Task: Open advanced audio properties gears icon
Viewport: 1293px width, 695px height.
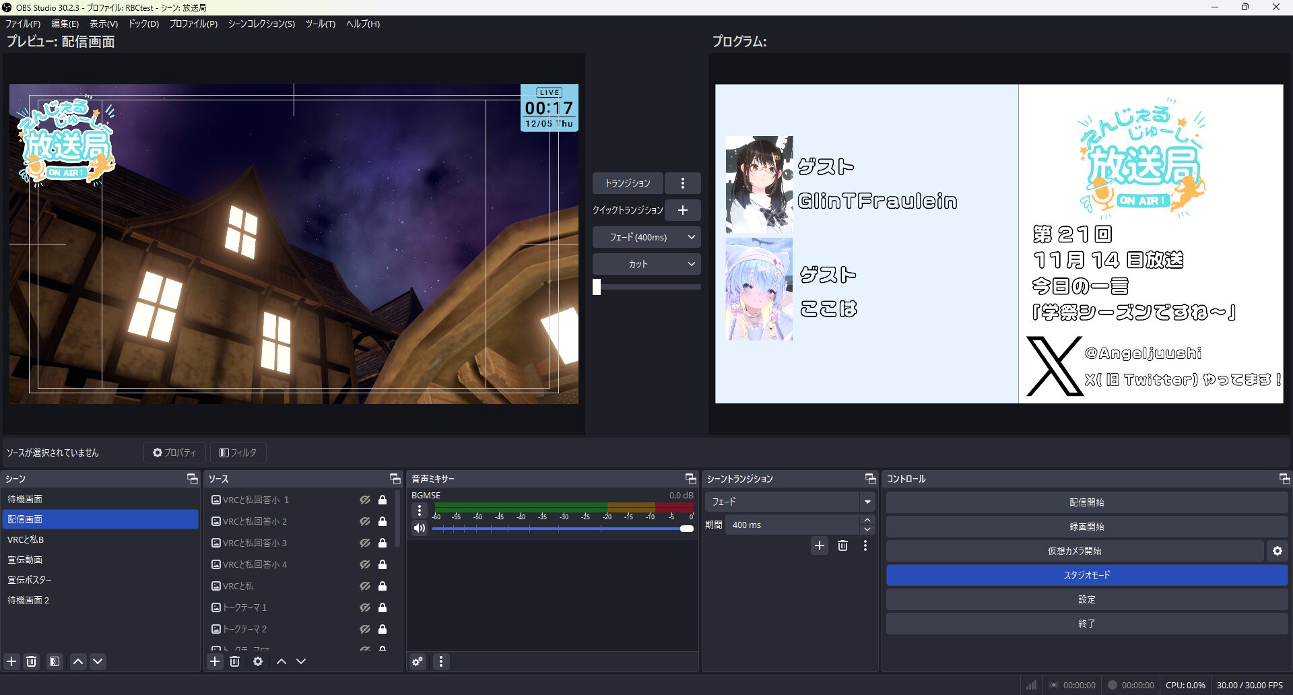Action: [418, 661]
